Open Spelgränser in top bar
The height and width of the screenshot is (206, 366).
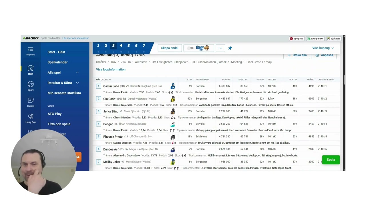tap(315, 38)
